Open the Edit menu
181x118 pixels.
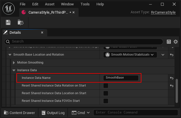click(x=35, y=4)
